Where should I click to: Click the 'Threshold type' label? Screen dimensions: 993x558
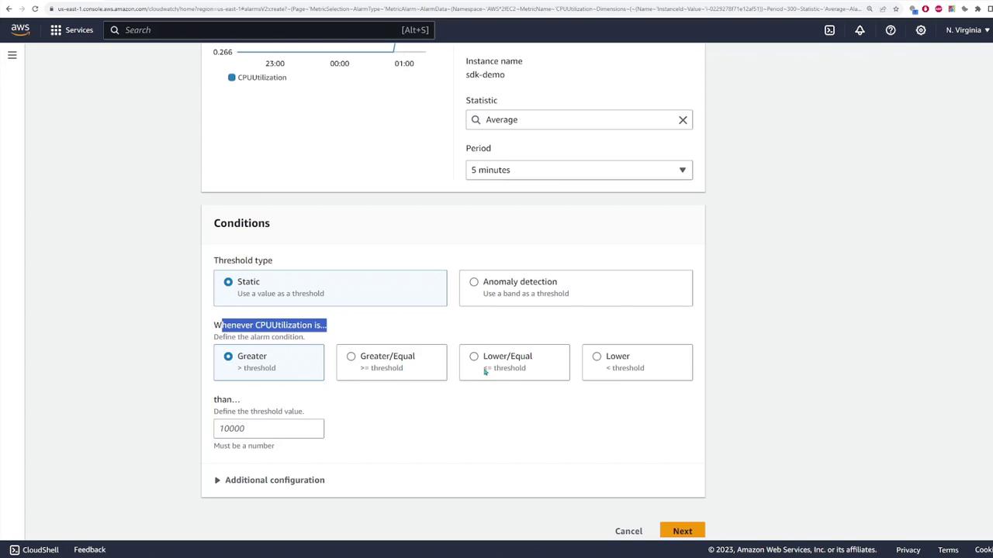243,260
